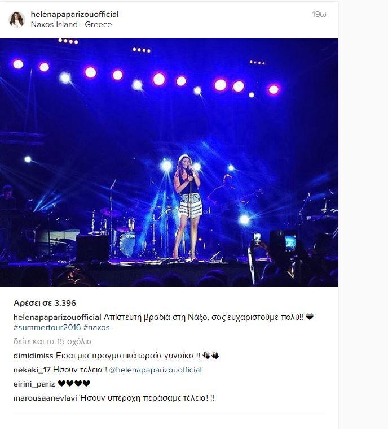Click the marousaanevlavi comment text

pos(147,398)
